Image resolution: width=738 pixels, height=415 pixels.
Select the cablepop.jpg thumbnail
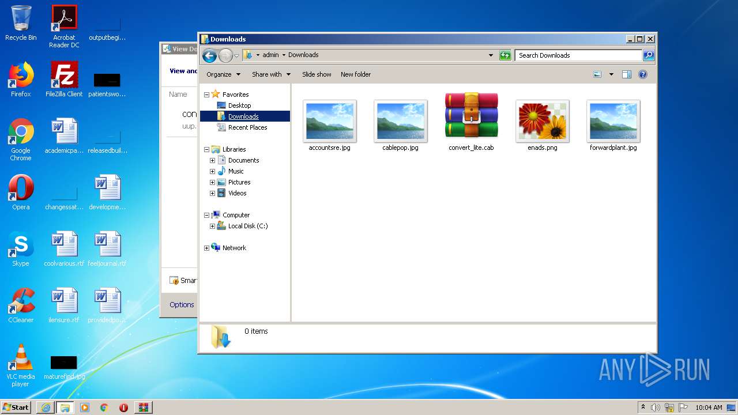click(x=401, y=124)
